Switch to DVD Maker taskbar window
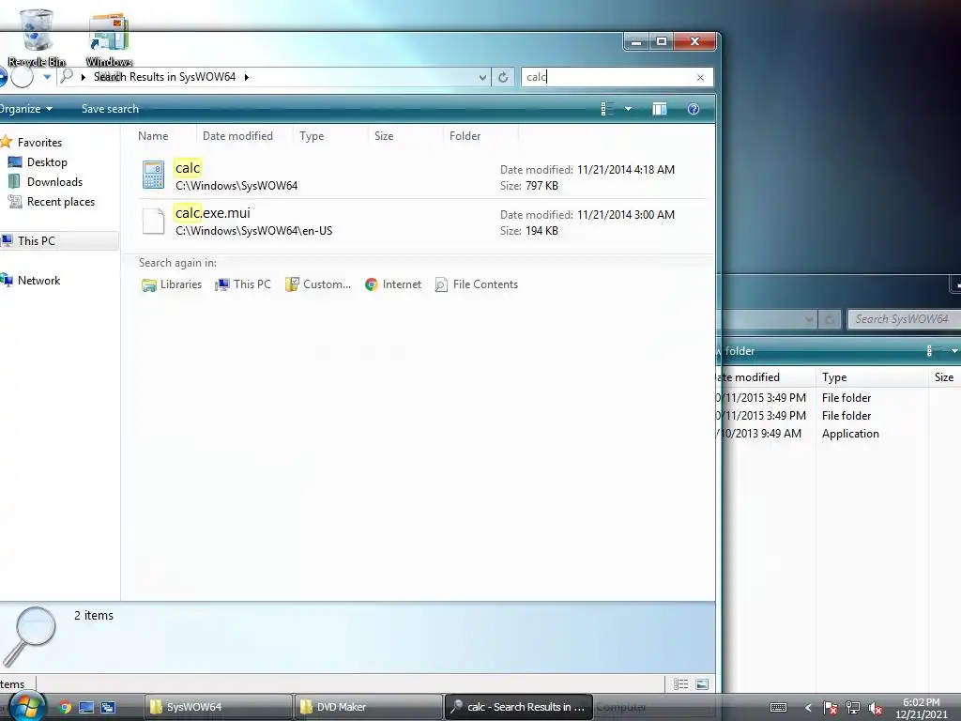961x721 pixels. 368,707
